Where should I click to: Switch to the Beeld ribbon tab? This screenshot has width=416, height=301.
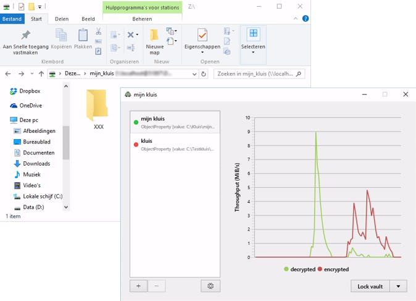pyautogui.click(x=88, y=19)
